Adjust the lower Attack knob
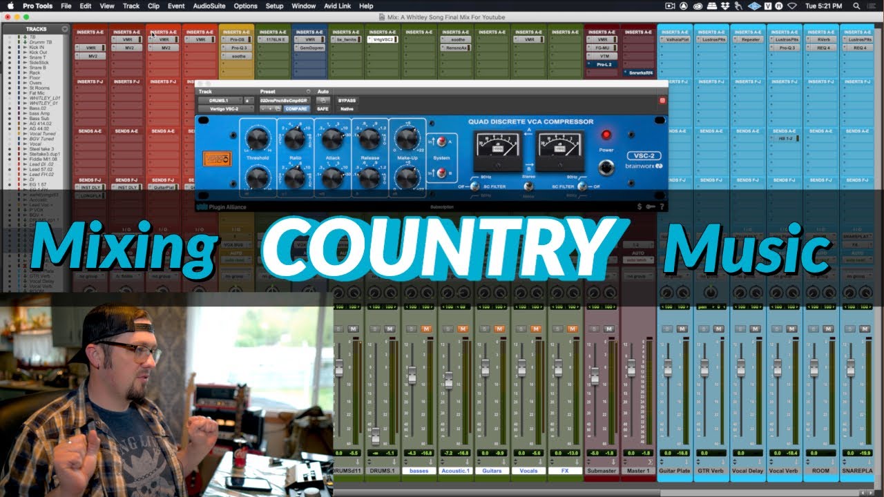 [332, 178]
